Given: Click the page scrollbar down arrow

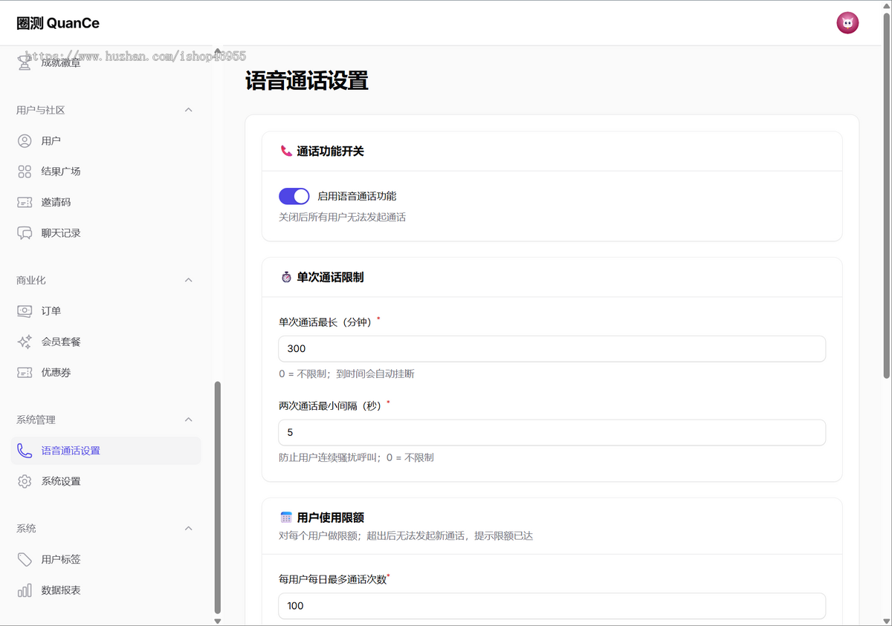Looking at the screenshot, I should [x=887, y=621].
